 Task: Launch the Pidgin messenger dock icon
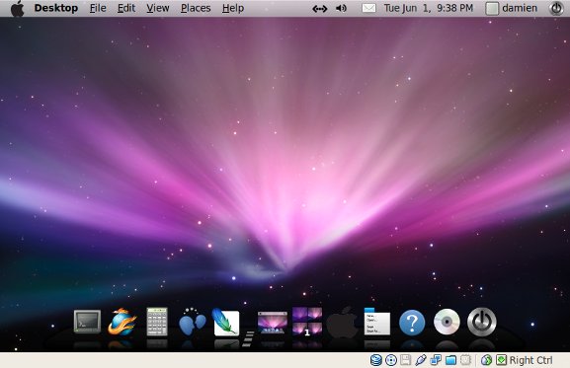click(x=192, y=322)
